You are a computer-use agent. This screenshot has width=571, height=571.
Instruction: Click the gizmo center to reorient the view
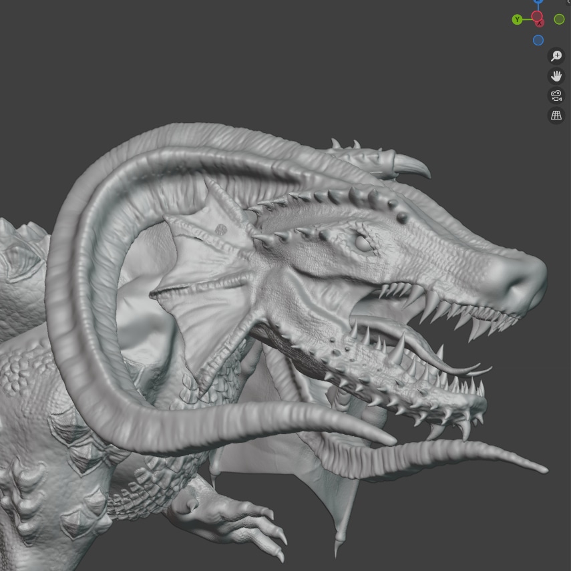point(537,19)
